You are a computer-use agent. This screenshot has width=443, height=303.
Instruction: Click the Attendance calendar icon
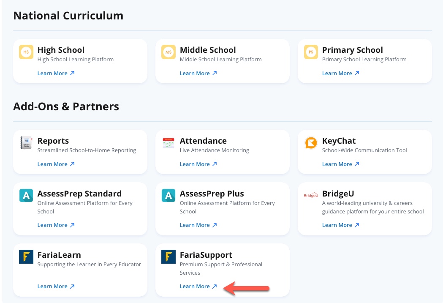[169, 143]
